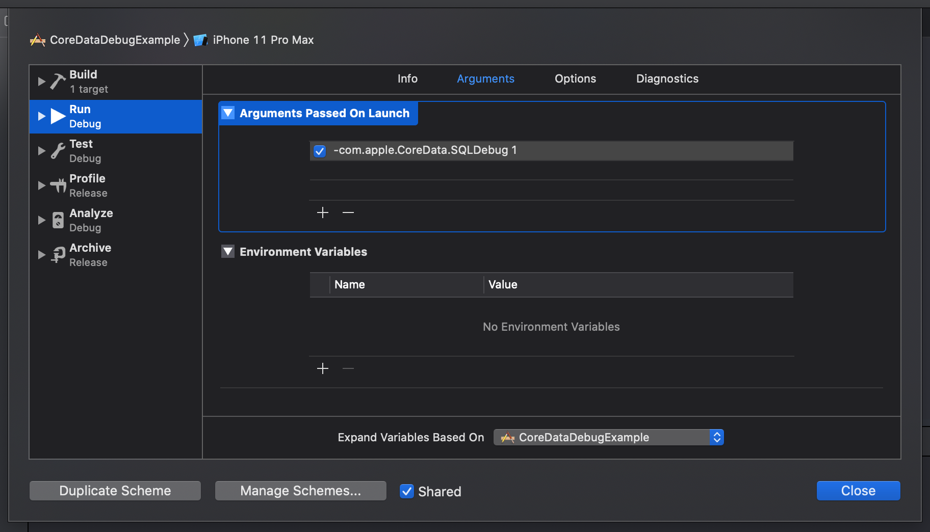Click the Archive icon

point(58,255)
